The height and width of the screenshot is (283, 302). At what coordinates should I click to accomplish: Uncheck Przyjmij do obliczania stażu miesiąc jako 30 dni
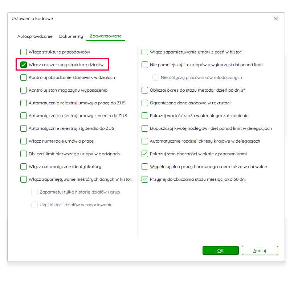[145, 179]
